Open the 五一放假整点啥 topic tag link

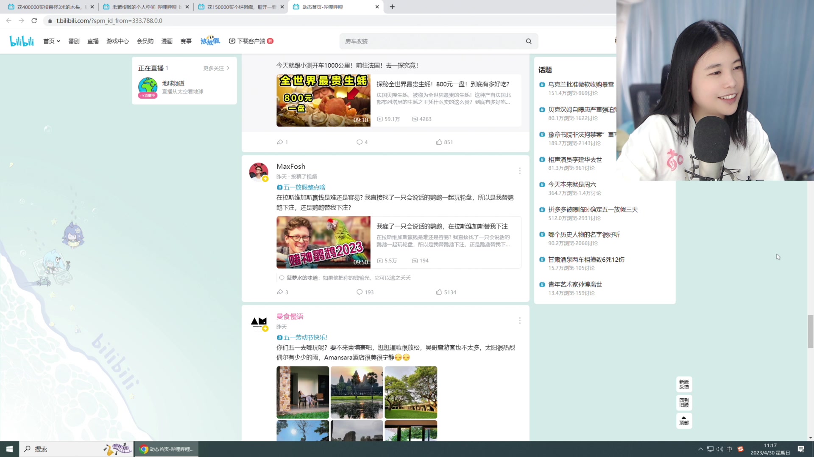pos(301,187)
